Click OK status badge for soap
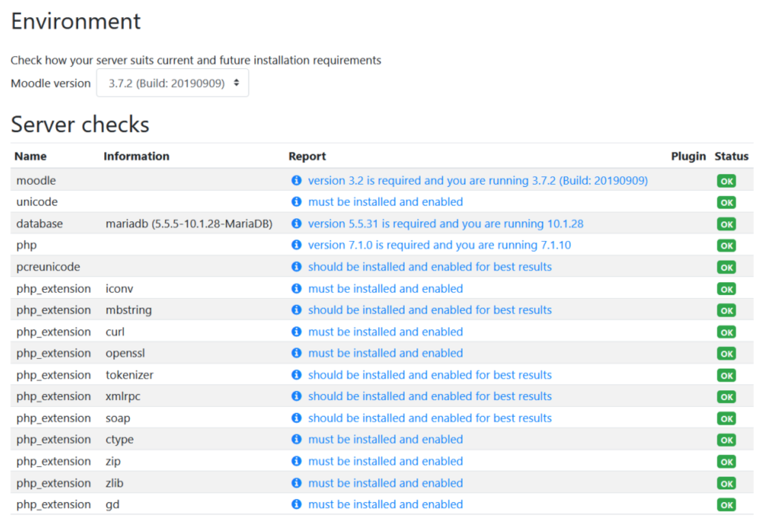This screenshot has width=764, height=518. [x=726, y=419]
